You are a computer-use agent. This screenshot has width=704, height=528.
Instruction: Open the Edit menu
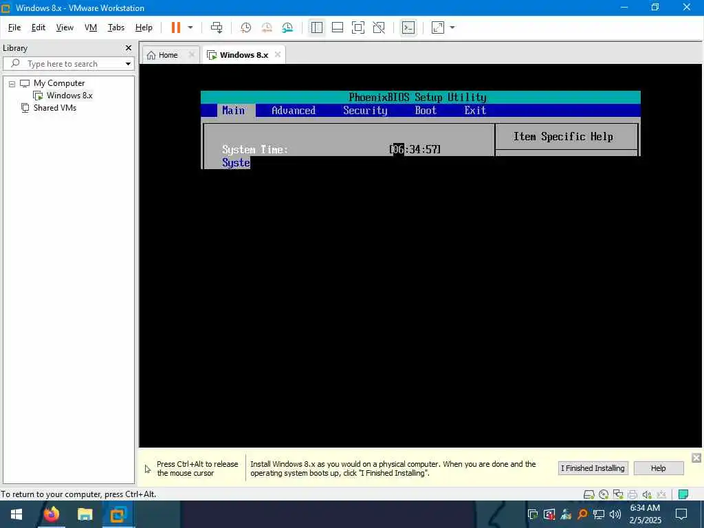pos(38,27)
